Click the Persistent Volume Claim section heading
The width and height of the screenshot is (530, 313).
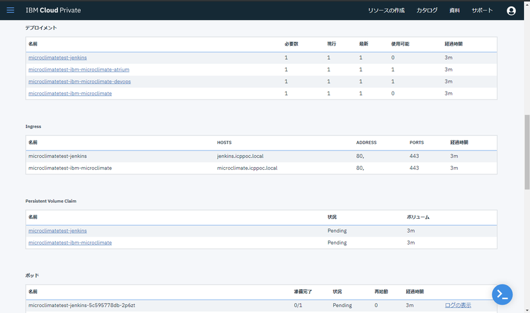coord(51,201)
